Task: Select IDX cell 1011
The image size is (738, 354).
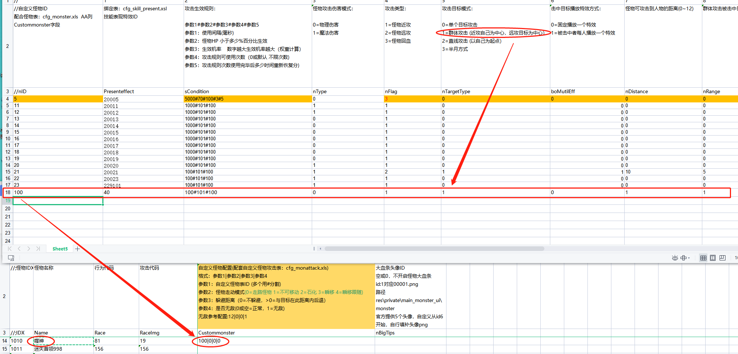Action: tap(21, 349)
